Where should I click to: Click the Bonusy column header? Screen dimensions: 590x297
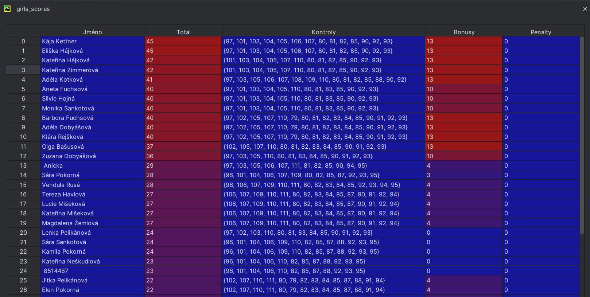pyautogui.click(x=464, y=32)
